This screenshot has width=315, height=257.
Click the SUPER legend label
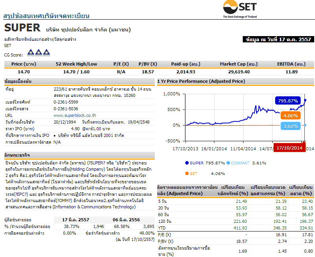click(197, 163)
